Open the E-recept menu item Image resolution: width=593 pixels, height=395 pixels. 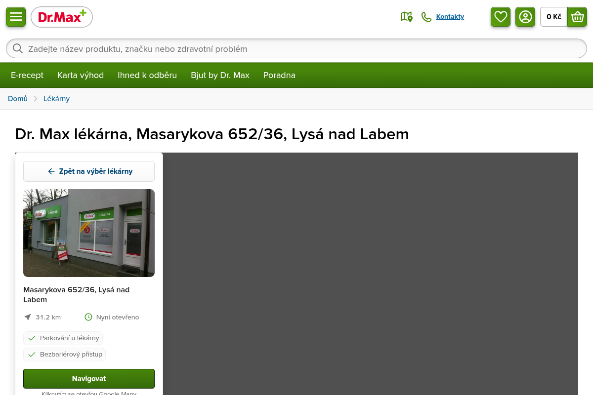click(x=27, y=75)
